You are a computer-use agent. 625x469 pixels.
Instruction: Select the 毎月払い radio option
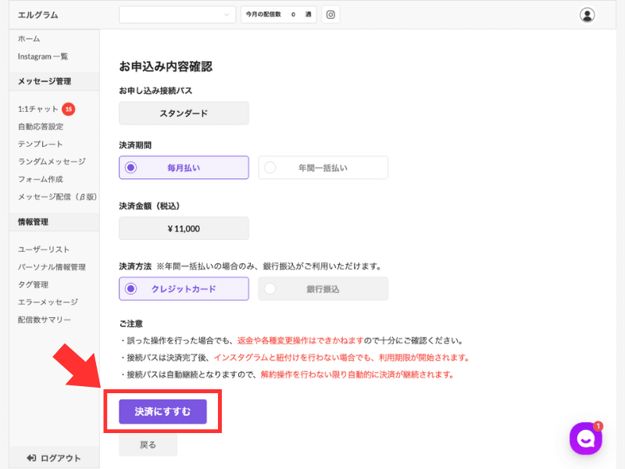(x=184, y=167)
